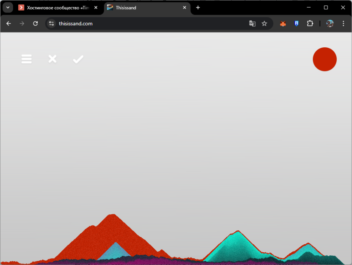Open the Thisissand hamburger menu
Image resolution: width=352 pixels, height=265 pixels.
27,59
